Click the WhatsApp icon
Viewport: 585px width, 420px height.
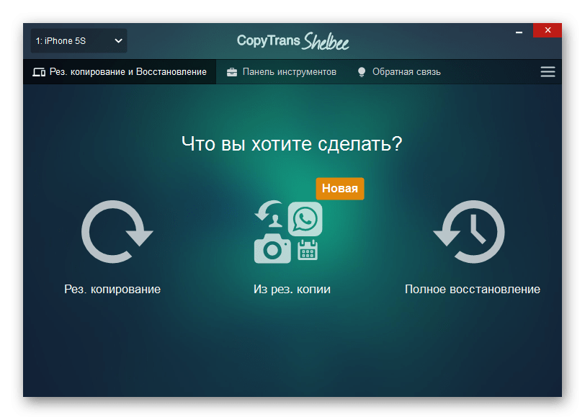(x=305, y=219)
